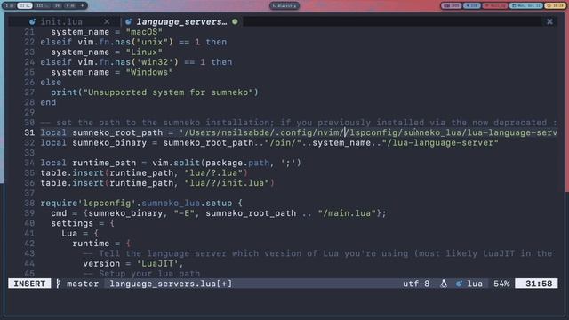Click the "Linux" string on line 23
Screen dimensions: 569x320
(x=144, y=52)
